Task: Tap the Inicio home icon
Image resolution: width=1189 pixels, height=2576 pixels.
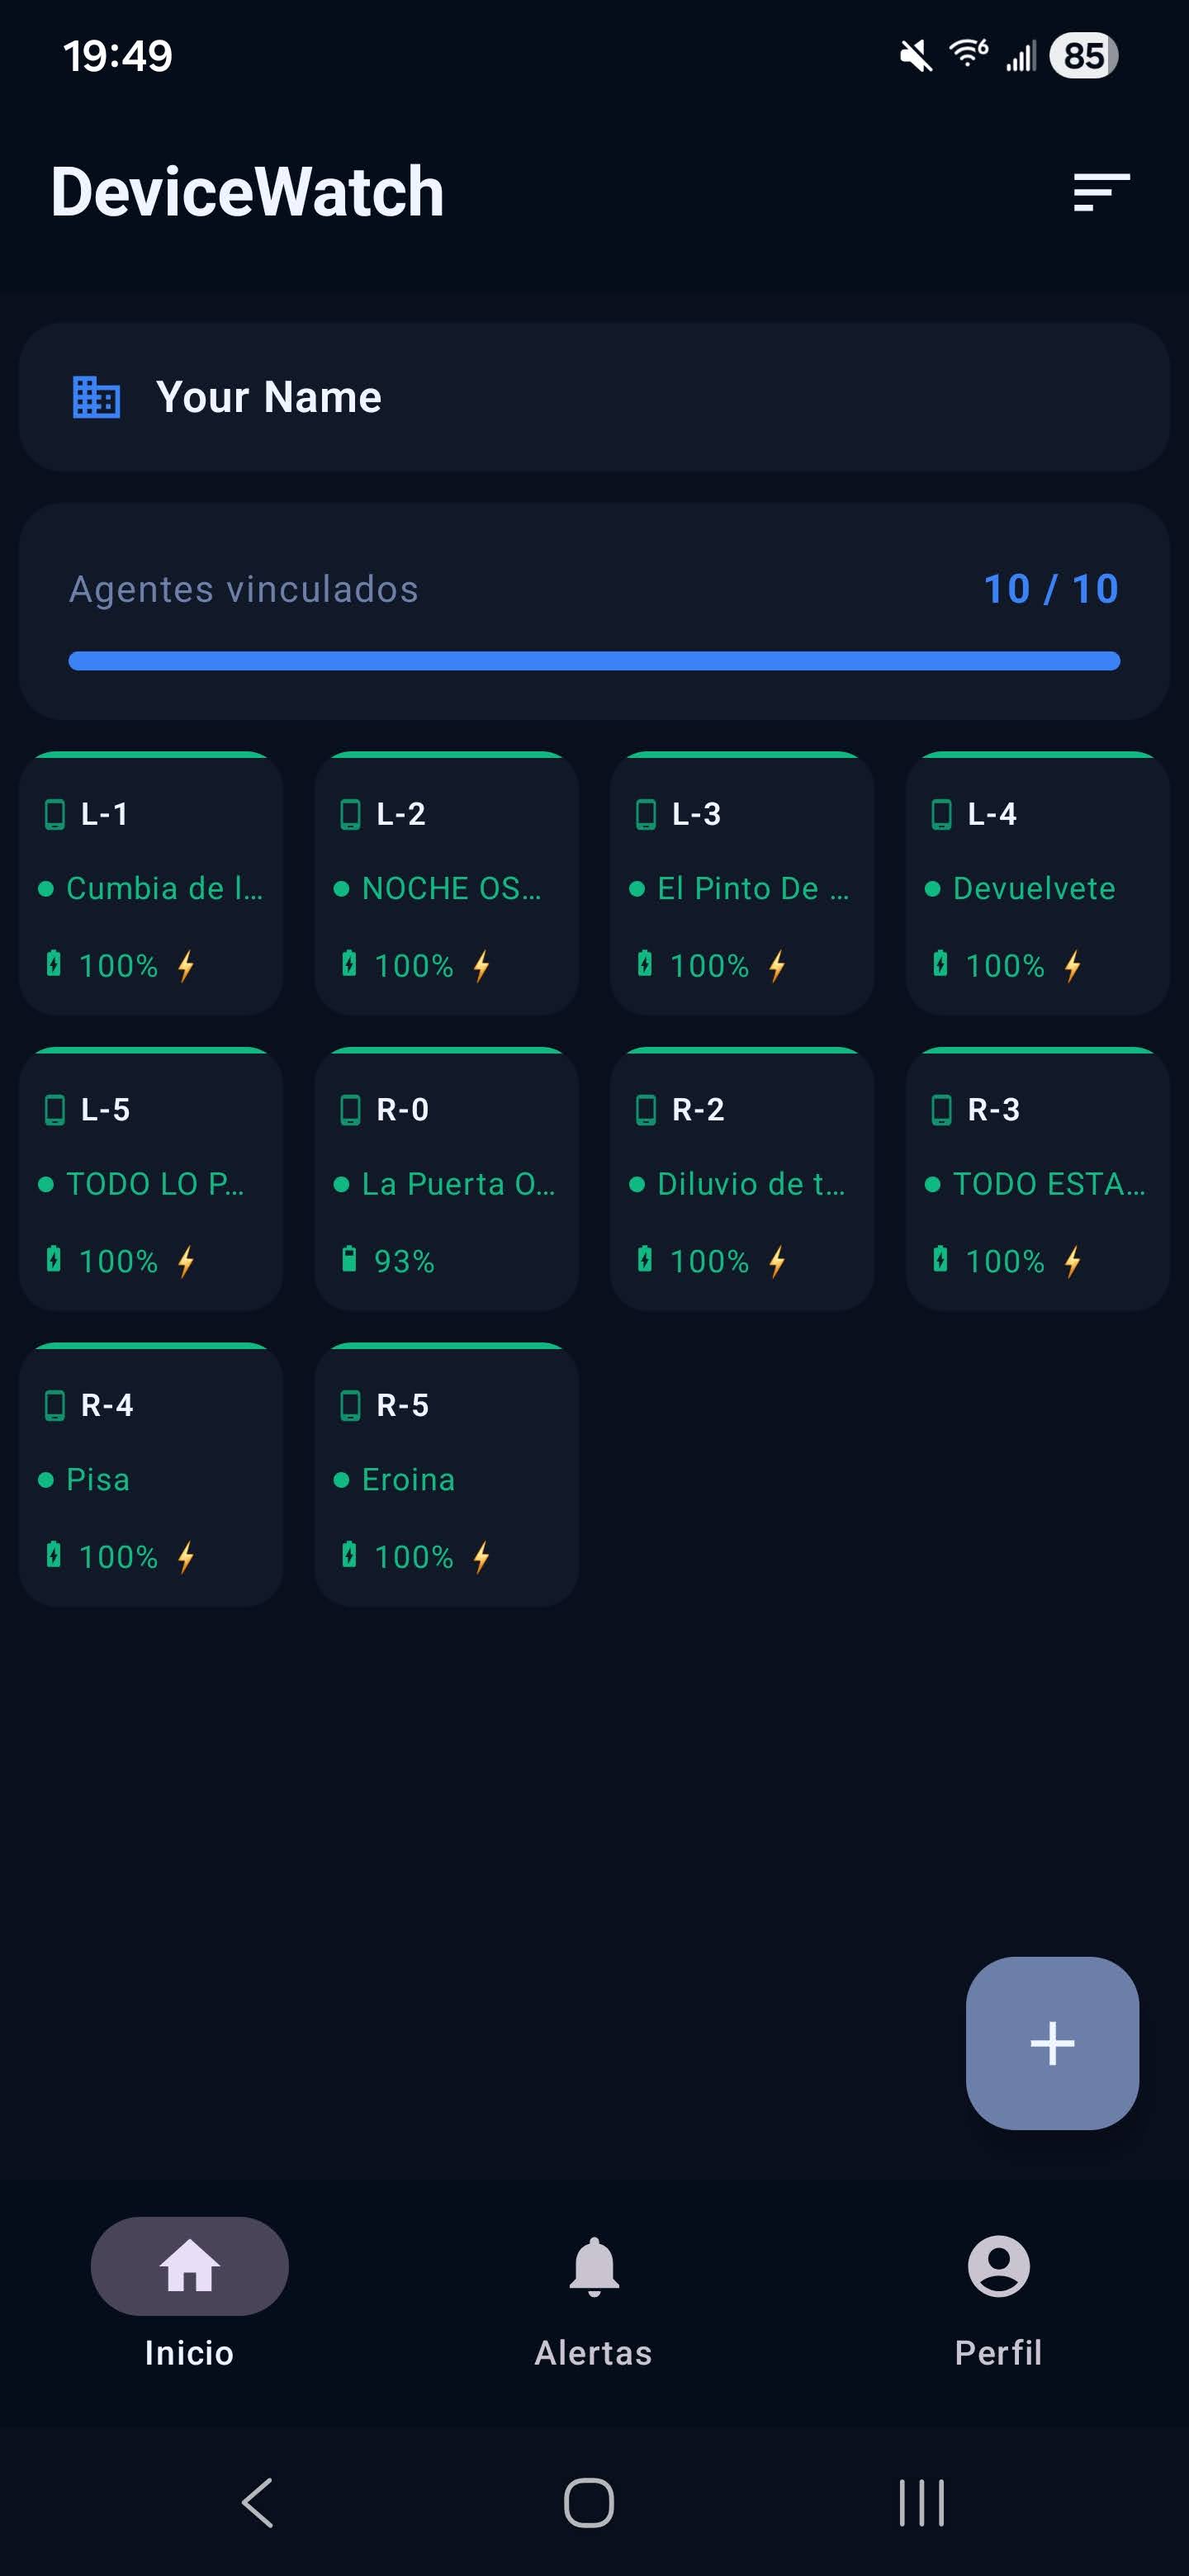Action: click(189, 2266)
